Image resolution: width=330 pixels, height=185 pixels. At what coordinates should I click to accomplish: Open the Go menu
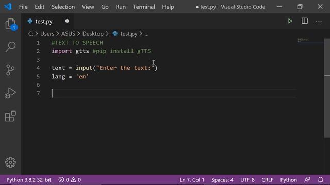[105, 7]
